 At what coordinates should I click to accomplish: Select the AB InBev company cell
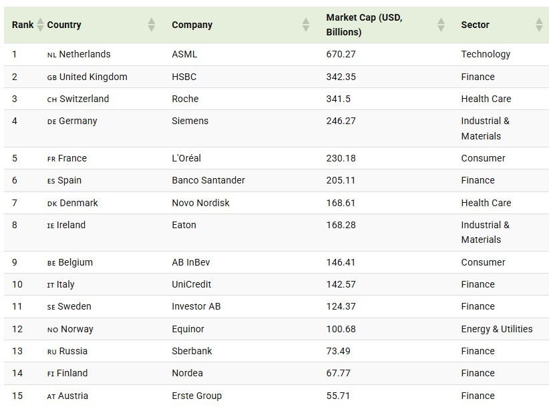pos(191,262)
